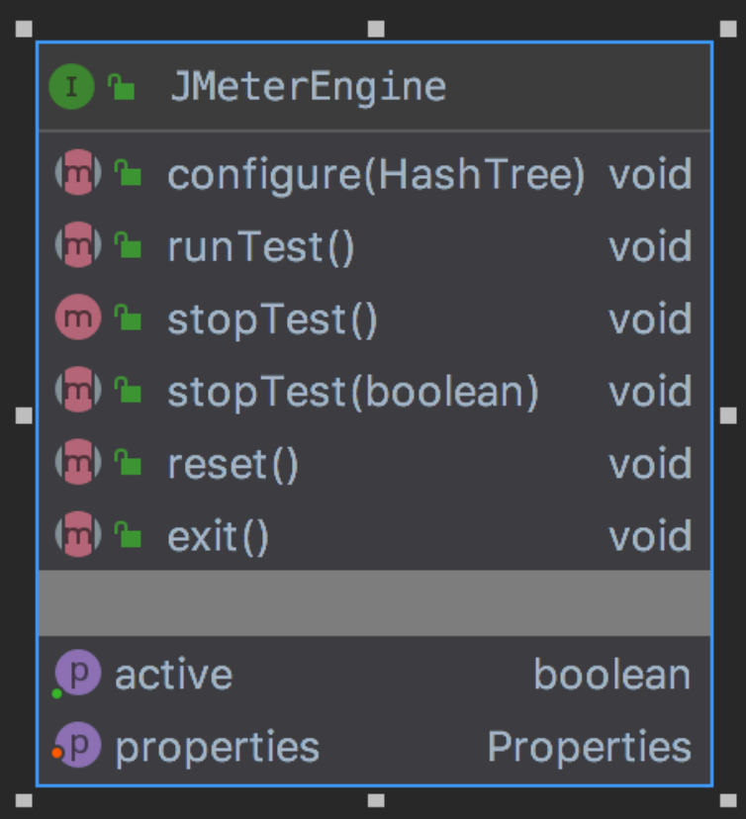Select the active boolean property
Screen dimensions: 746x819
pos(174,675)
